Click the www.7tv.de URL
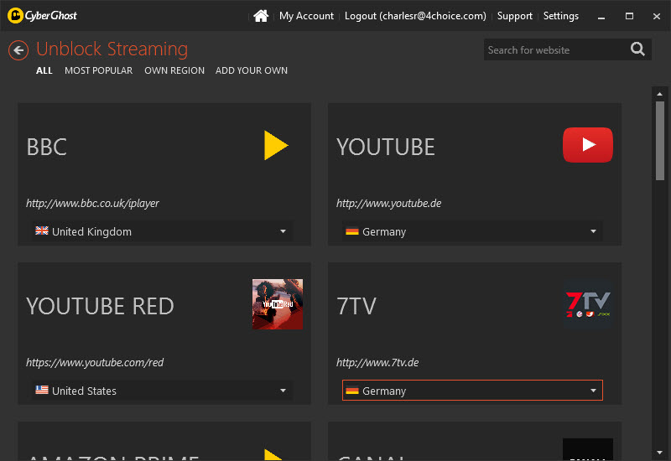 click(x=377, y=362)
